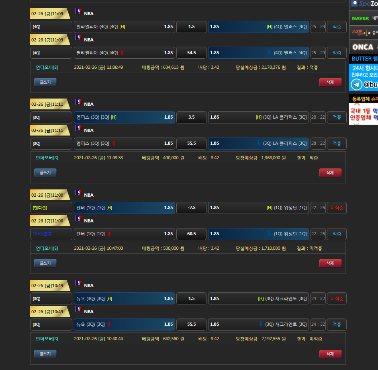The width and height of the screenshot is (378, 370).
Task: Click the blue down arrow beside 워싱턴 under
Action: tap(269, 234)
